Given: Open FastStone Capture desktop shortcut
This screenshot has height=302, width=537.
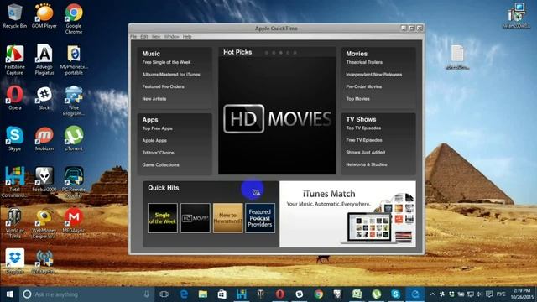Looking at the screenshot, I should (15, 60).
